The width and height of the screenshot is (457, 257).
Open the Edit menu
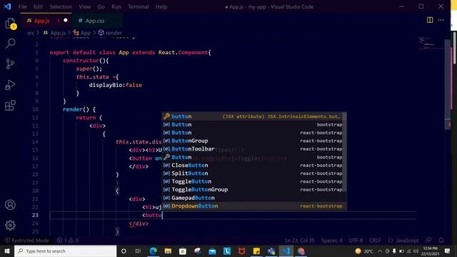pos(38,6)
